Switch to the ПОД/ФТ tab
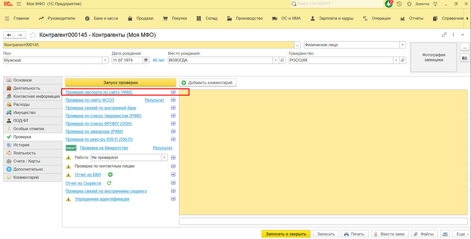 click(33, 121)
